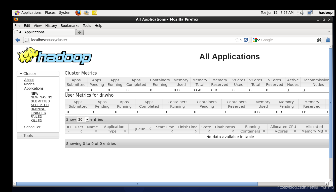The height and width of the screenshot is (192, 336).
Task: Open a new tab with the plus button
Action: pos(80,32)
